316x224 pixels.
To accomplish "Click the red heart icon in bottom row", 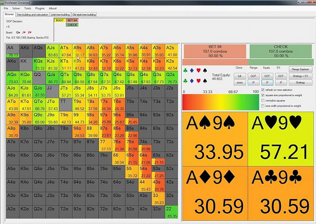I will pos(198,80).
